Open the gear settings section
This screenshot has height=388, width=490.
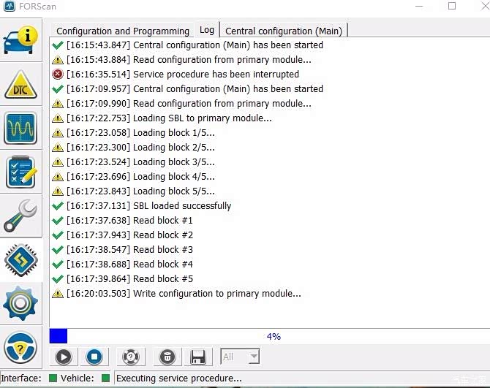(21, 303)
